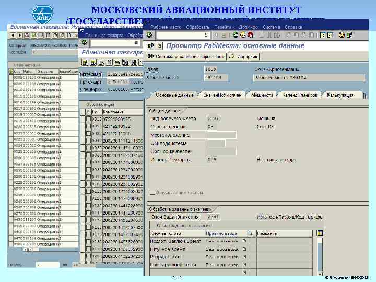Image resolution: width=376 pixels, height=282 pixels.
Task: Click the trash Delete icon in back window
Action: coord(48,36)
